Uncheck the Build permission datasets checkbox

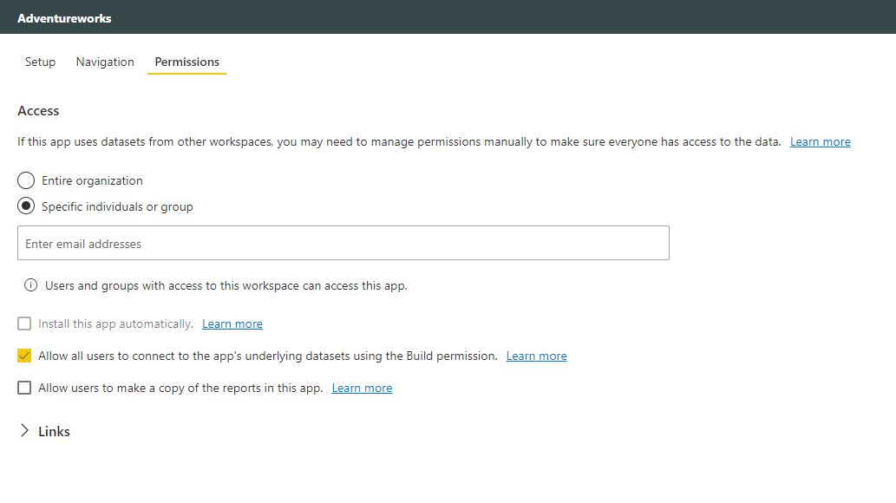[24, 356]
